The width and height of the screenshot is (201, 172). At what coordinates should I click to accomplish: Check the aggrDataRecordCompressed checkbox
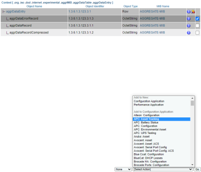[x=197, y=33]
